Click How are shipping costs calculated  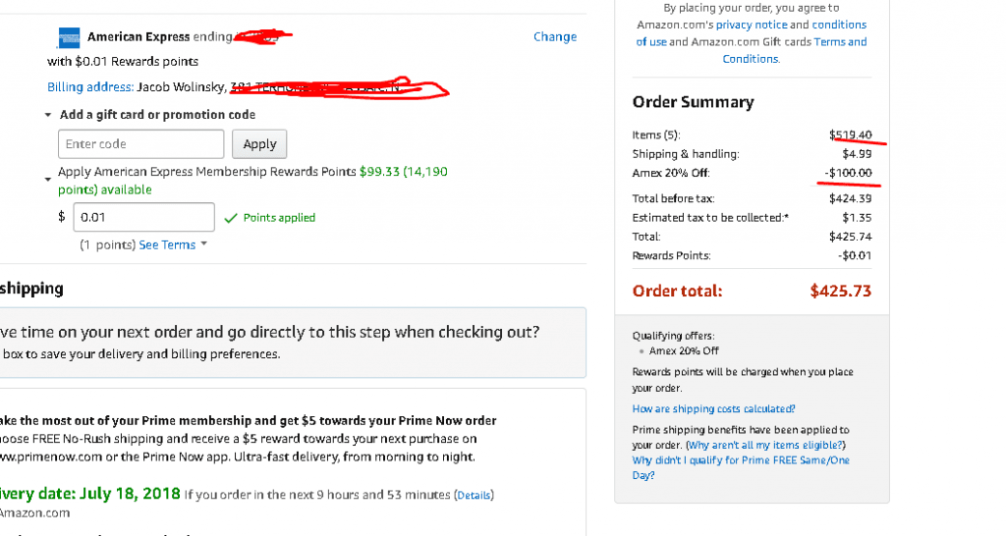(713, 409)
